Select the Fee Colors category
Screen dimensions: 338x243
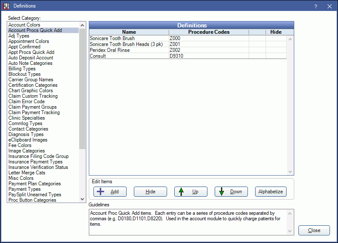point(43,145)
